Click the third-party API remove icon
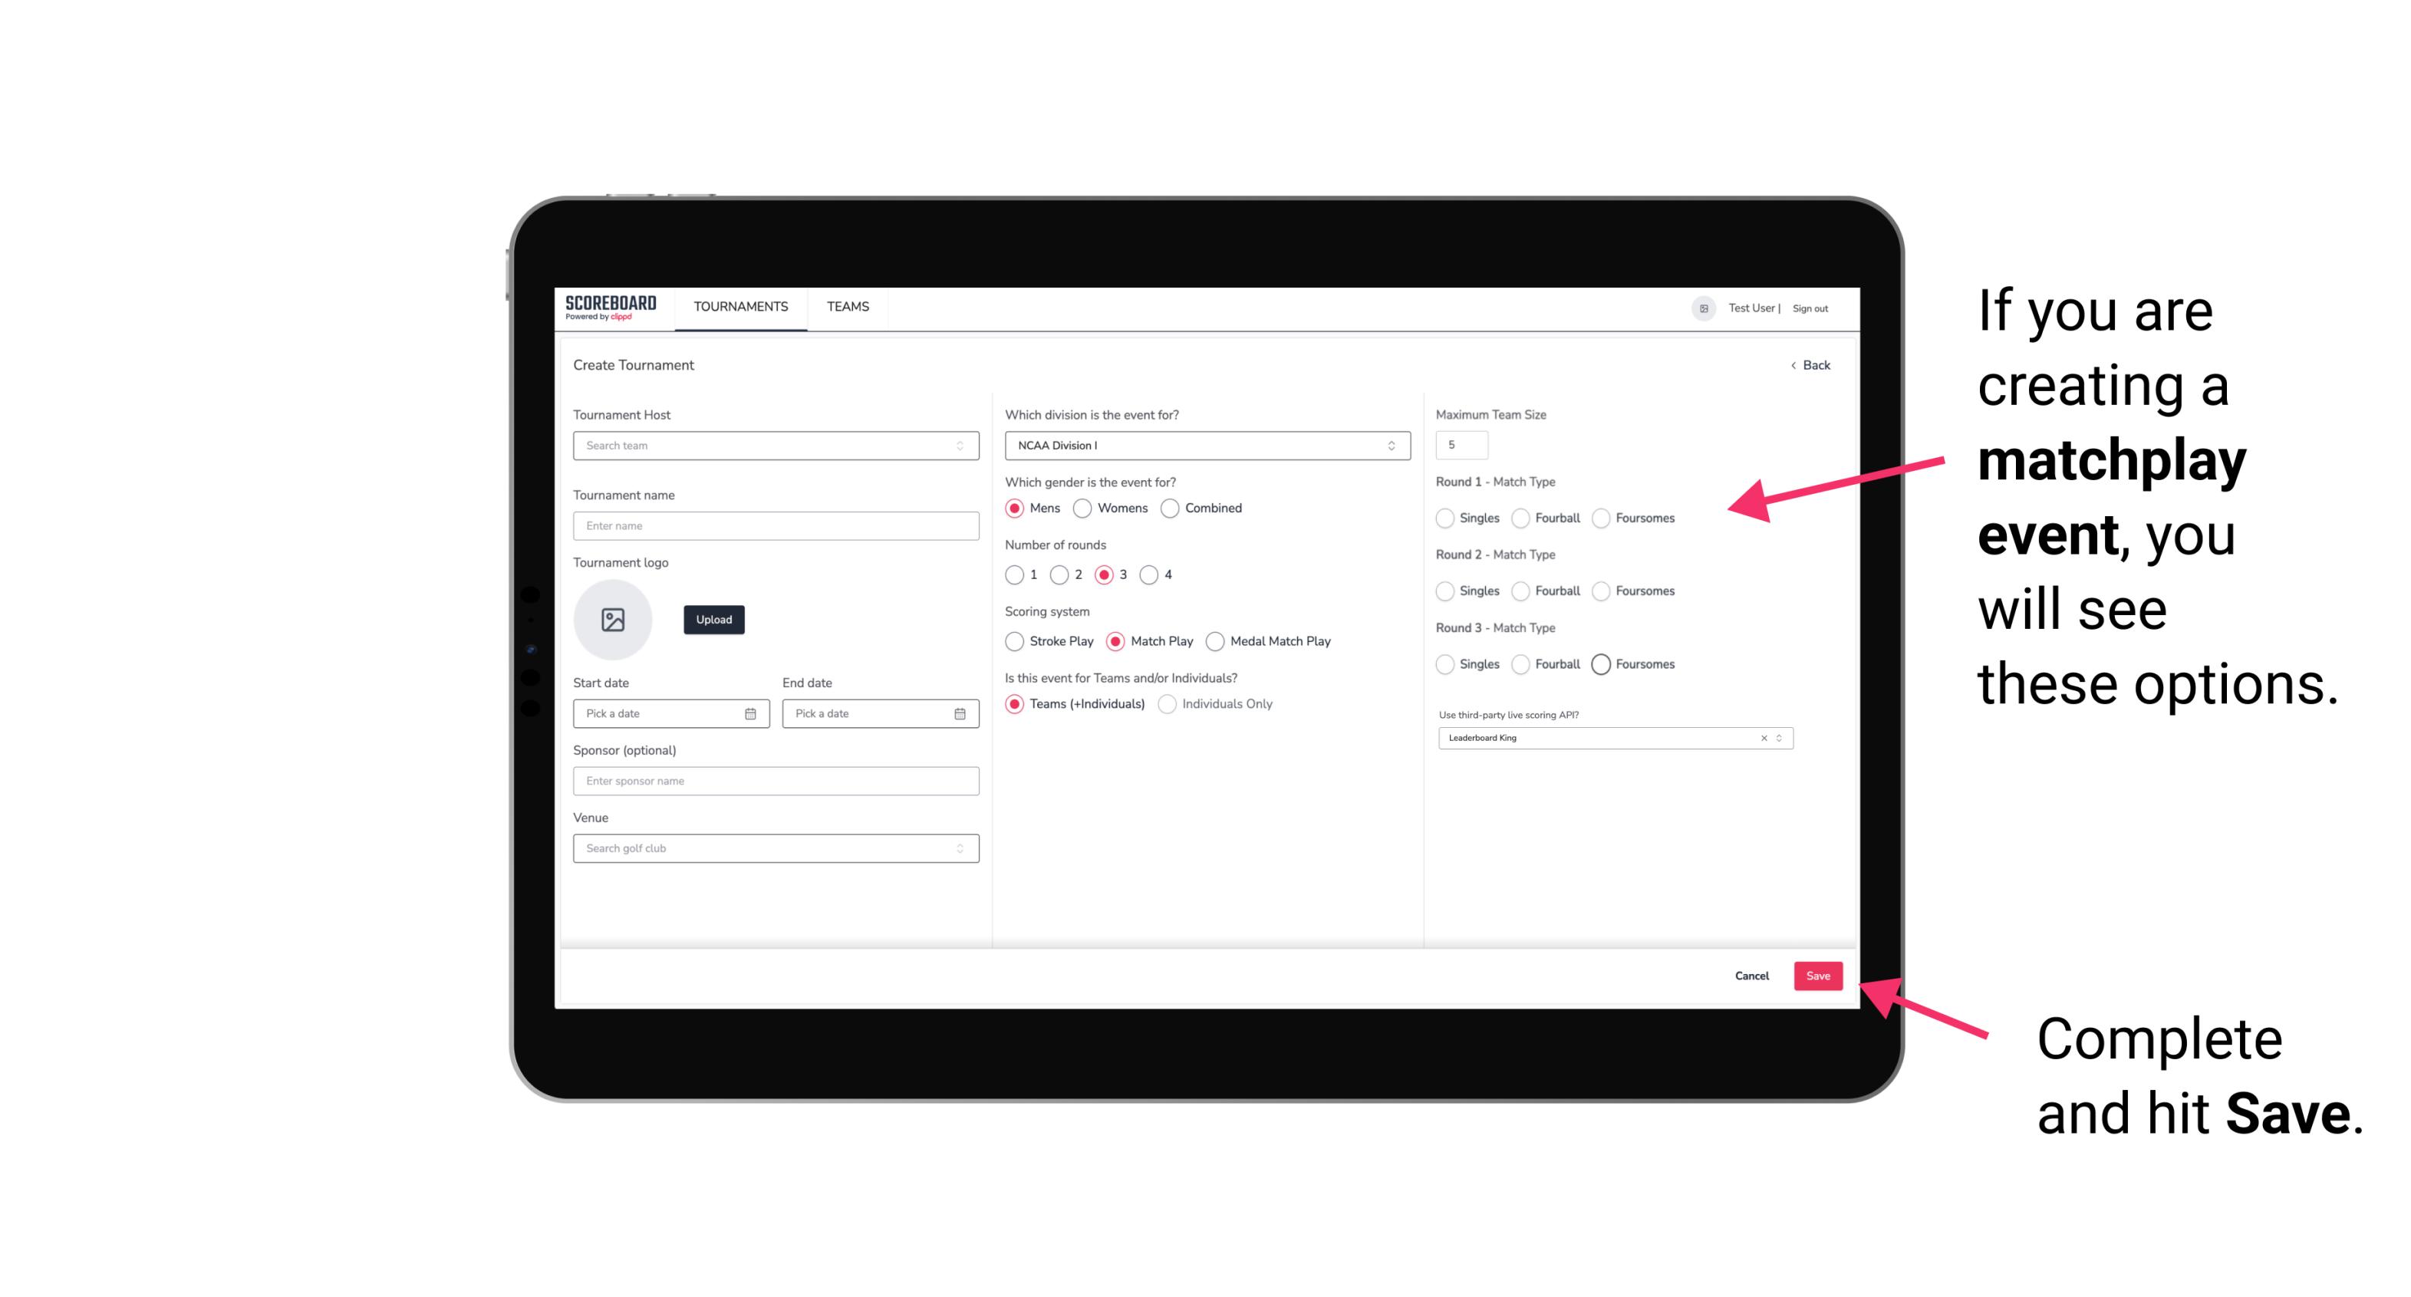Viewport: 2411px width, 1297px height. (x=1760, y=738)
